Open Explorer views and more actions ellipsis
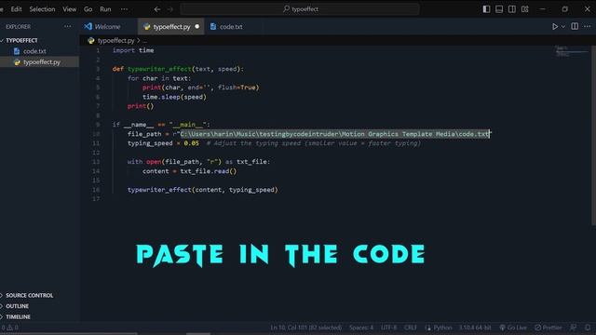 click(68, 27)
